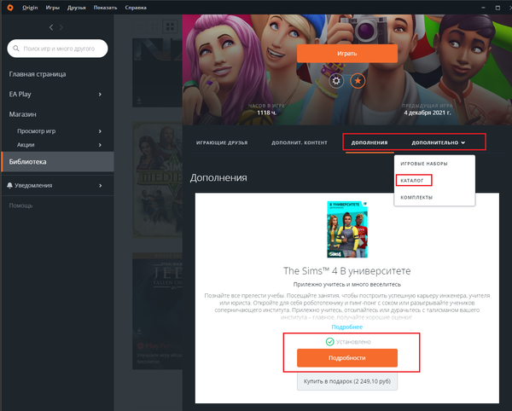The image size is (512, 411).
Task: Switch library to large grid view icon
Action: point(170,26)
